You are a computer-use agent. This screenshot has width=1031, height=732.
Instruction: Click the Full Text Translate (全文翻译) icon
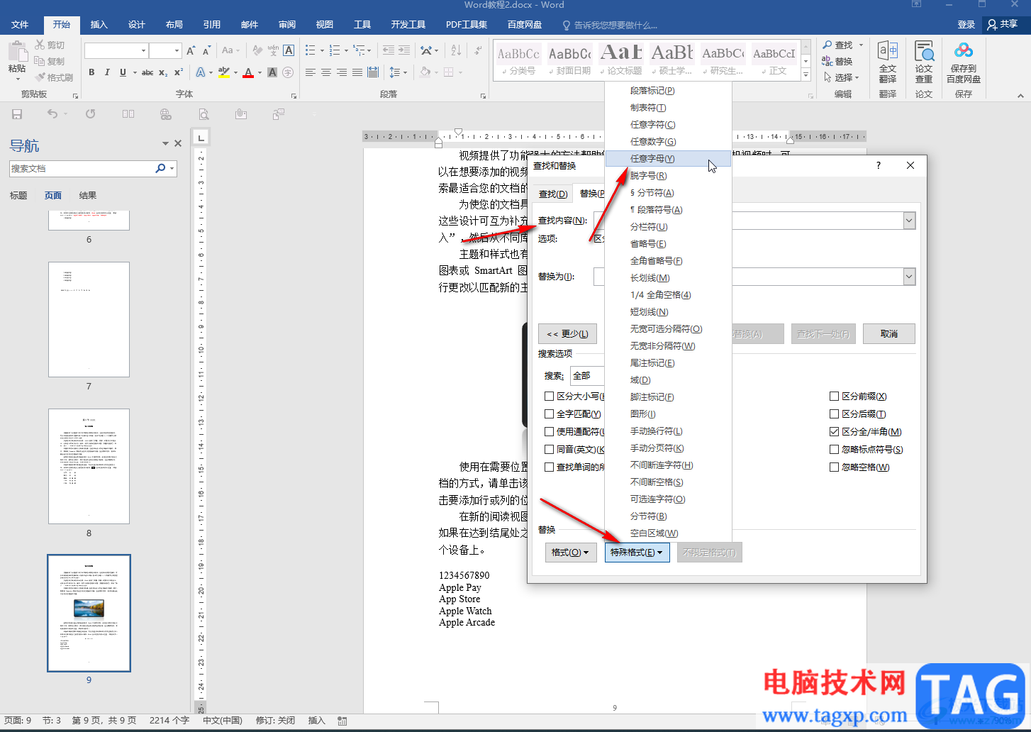pos(888,51)
